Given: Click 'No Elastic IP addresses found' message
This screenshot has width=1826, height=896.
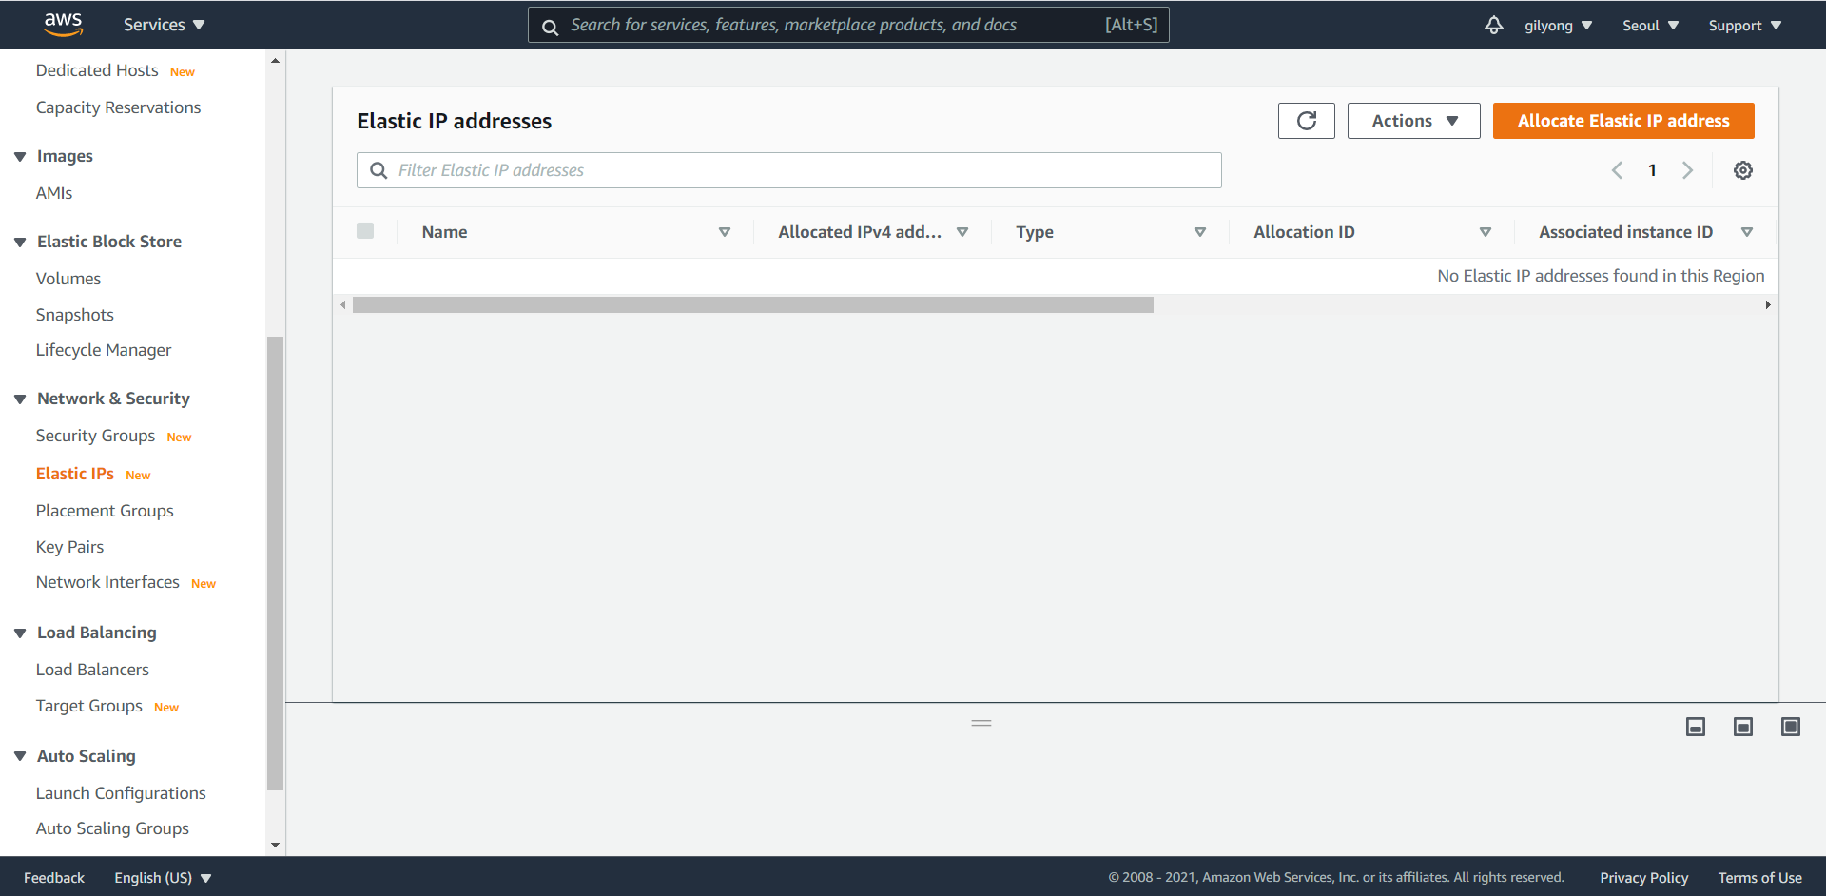Looking at the screenshot, I should click(1601, 276).
